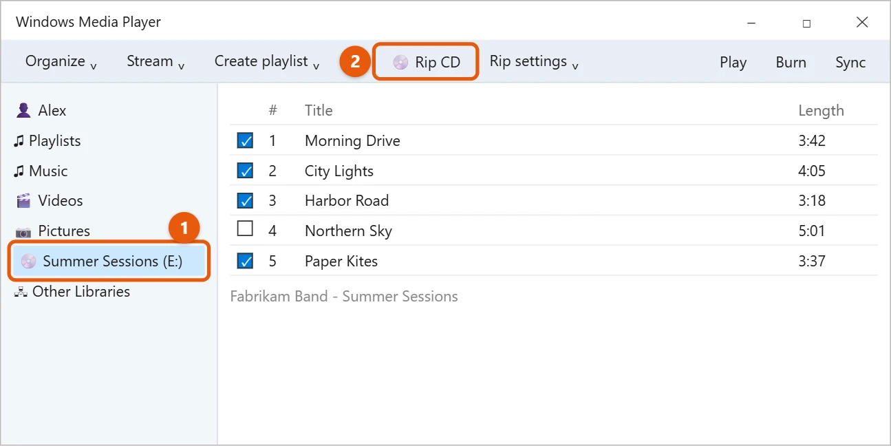
Task: Select the City Lights track title
Action: pyautogui.click(x=339, y=171)
